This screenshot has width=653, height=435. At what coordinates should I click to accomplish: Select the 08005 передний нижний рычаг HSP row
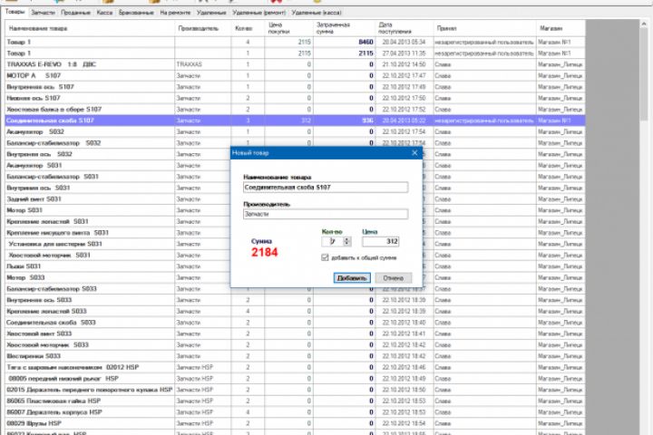295,379
